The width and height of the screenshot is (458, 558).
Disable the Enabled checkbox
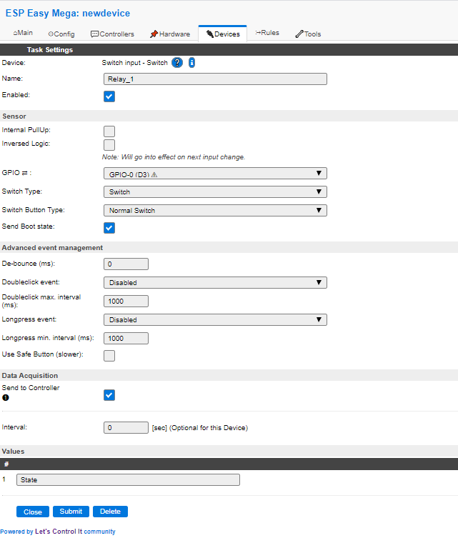(x=109, y=96)
